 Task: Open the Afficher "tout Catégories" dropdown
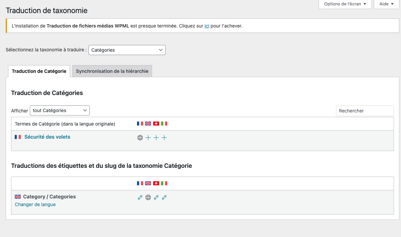point(60,110)
